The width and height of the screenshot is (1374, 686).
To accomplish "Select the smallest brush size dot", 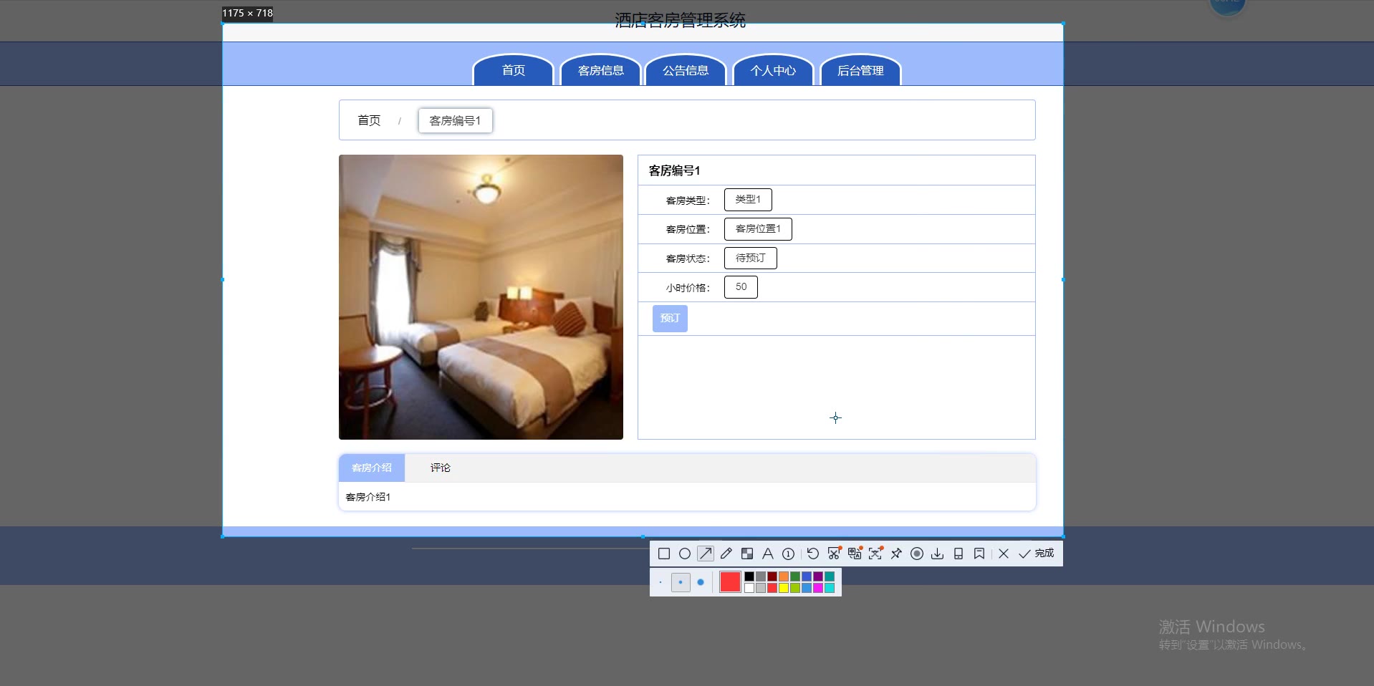I will coord(660,582).
